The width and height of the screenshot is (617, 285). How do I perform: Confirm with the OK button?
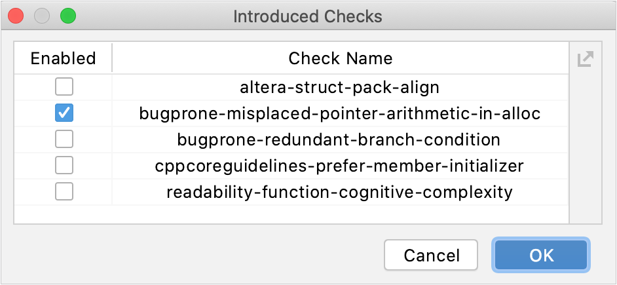click(x=542, y=255)
